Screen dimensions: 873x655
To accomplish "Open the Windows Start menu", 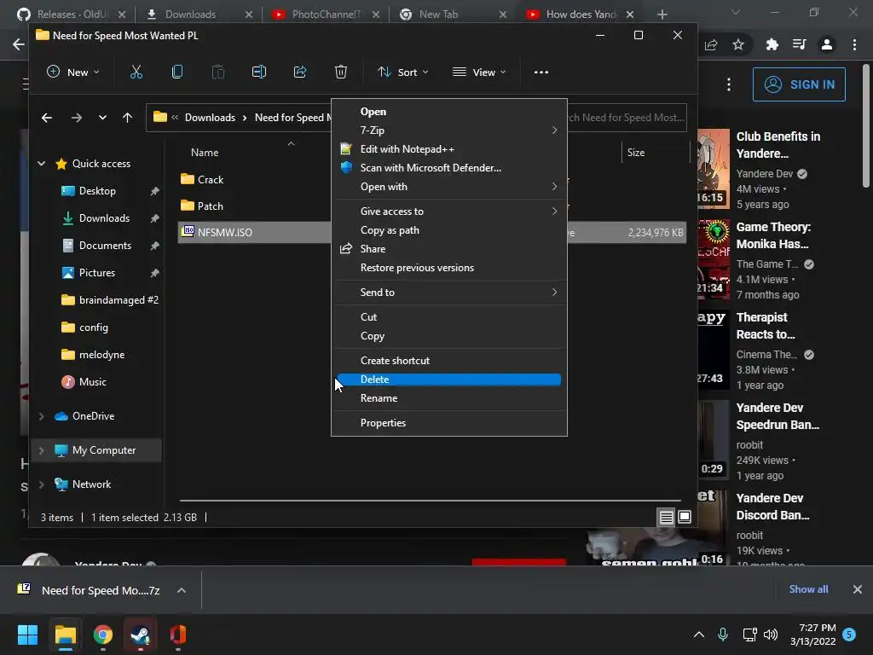I will 27,635.
